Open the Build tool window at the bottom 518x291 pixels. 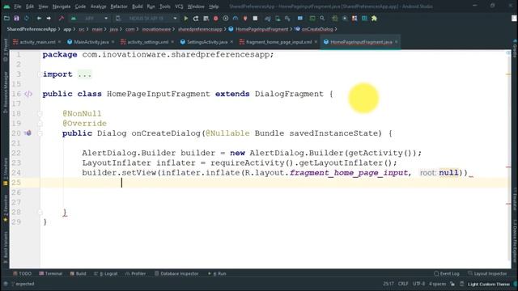click(x=78, y=273)
